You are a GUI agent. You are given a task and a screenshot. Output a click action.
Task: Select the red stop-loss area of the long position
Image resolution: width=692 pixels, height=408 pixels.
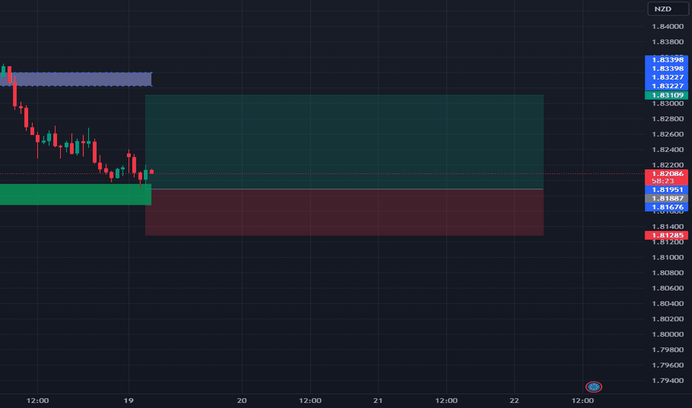tap(345, 212)
